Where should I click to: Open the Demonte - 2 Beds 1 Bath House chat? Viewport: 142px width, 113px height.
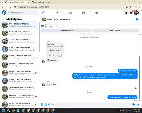(x=19, y=65)
